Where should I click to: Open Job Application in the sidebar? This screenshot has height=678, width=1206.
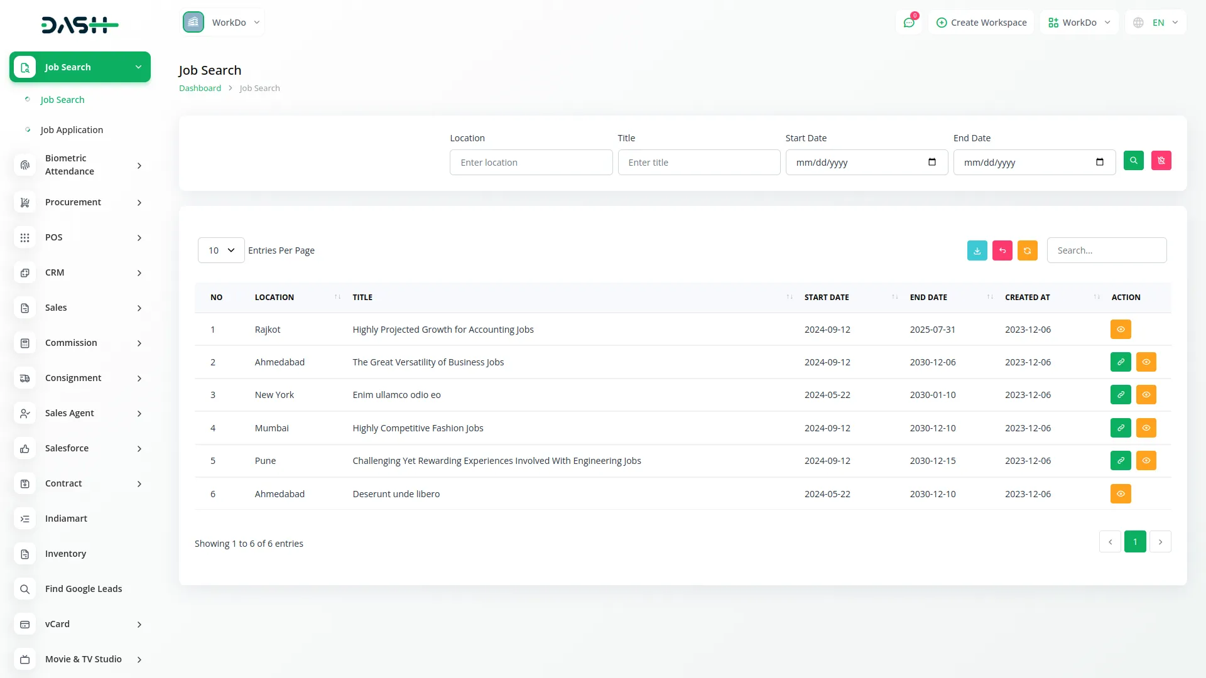(x=72, y=130)
